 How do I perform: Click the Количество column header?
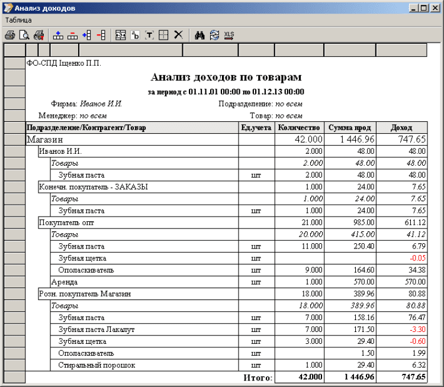pyautogui.click(x=300, y=128)
